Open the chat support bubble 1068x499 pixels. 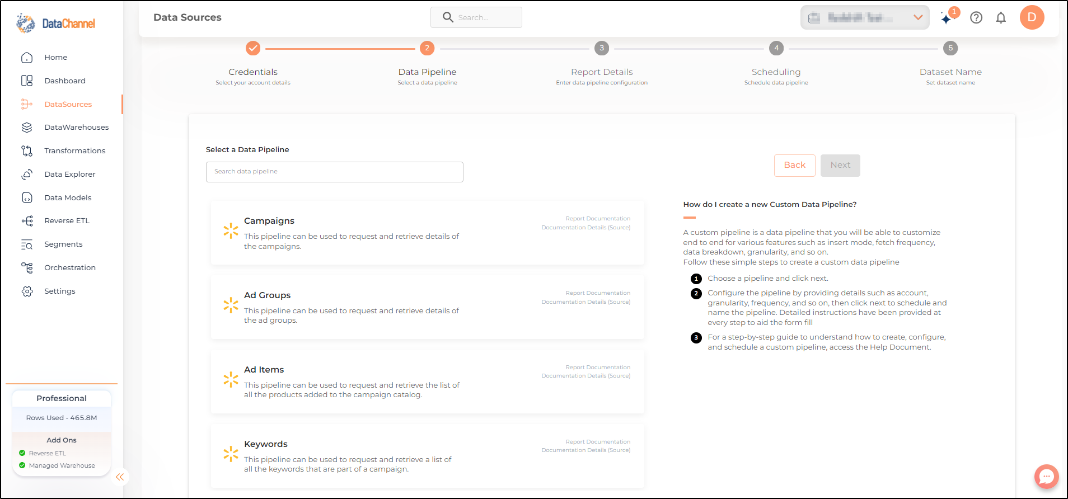coord(1046,477)
